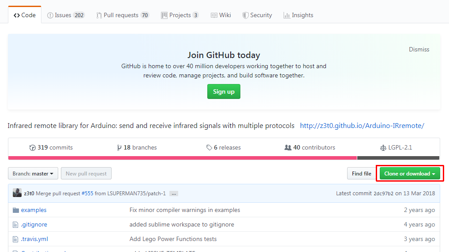Screen dimensions: 449x252
Task: Click '3 years ago' on .travis.yml row
Action: pyautogui.click(x=419, y=239)
